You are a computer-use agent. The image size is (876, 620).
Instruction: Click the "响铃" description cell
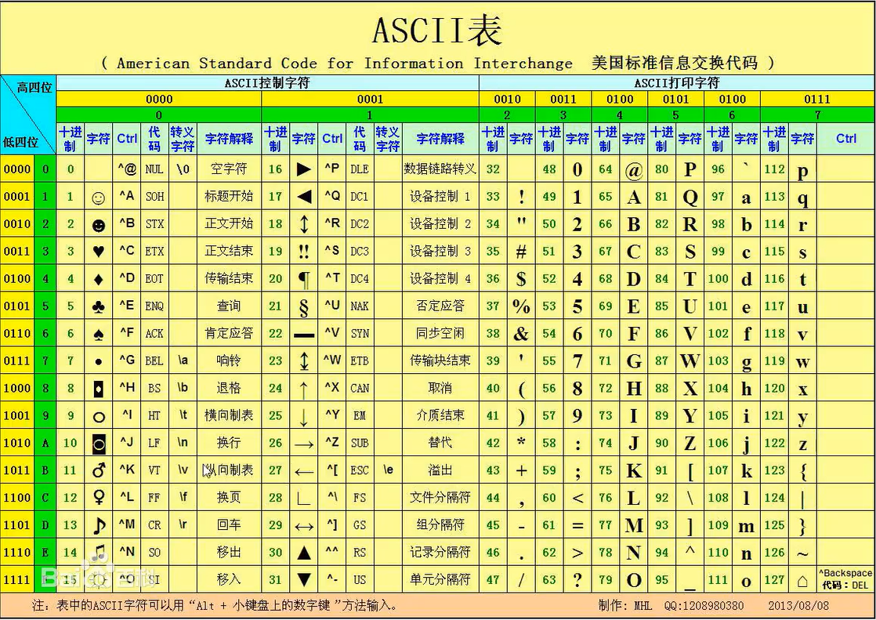click(x=229, y=360)
